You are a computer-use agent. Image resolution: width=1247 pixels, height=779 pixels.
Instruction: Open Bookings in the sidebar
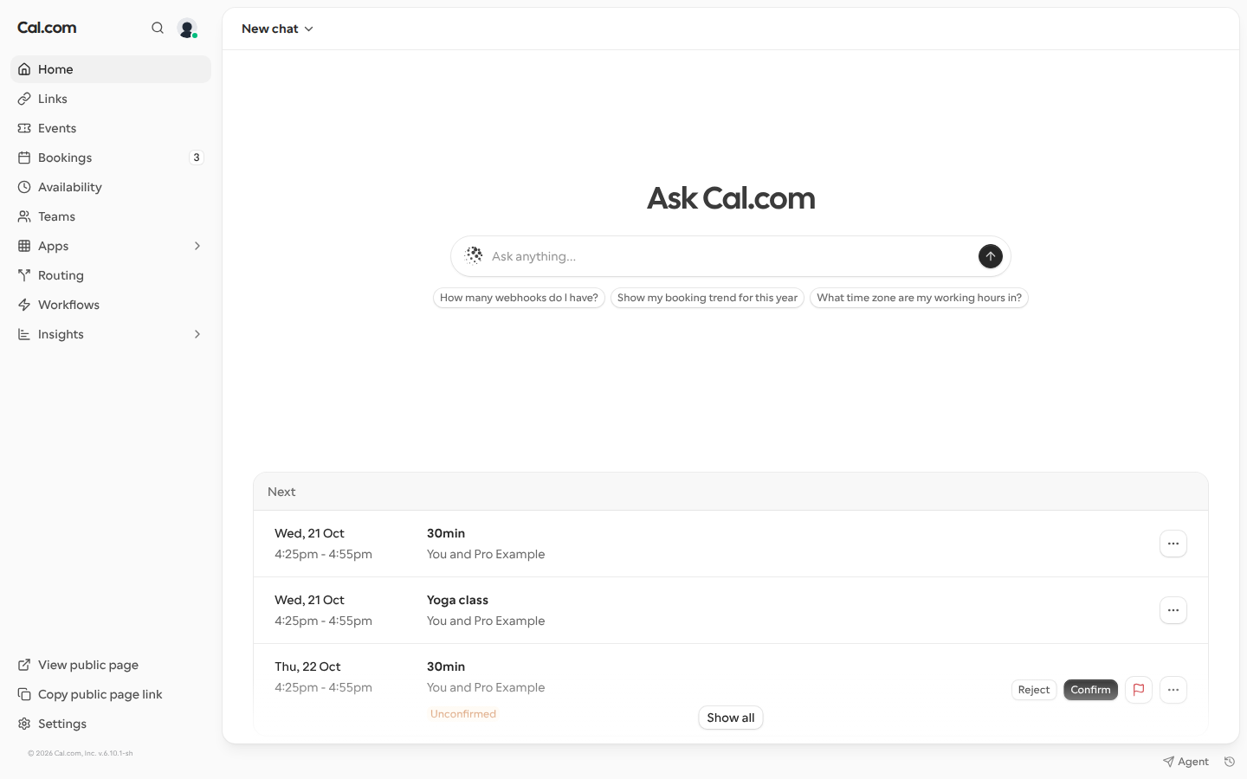click(111, 158)
